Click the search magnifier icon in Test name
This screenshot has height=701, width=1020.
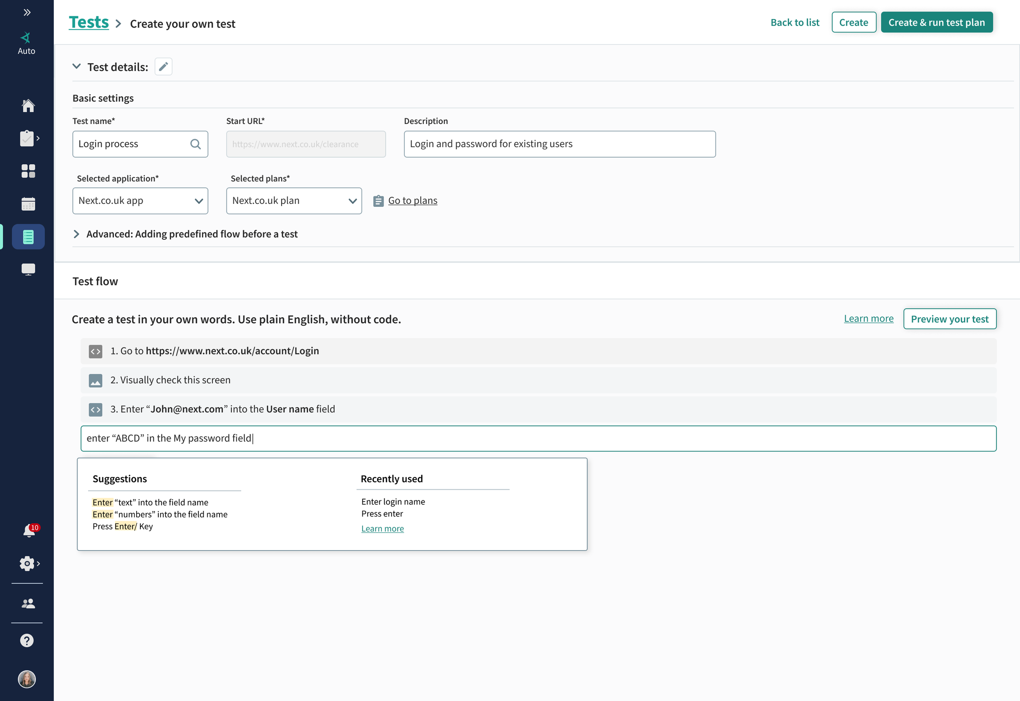pos(195,144)
